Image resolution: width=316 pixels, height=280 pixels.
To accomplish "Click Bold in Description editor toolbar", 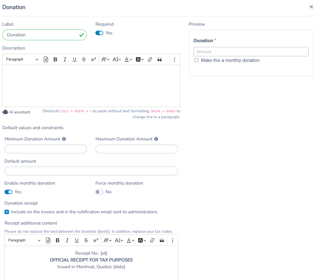I will [55, 59].
